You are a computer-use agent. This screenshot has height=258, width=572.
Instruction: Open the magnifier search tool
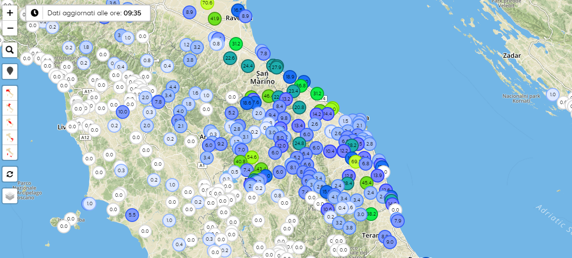(x=10, y=49)
